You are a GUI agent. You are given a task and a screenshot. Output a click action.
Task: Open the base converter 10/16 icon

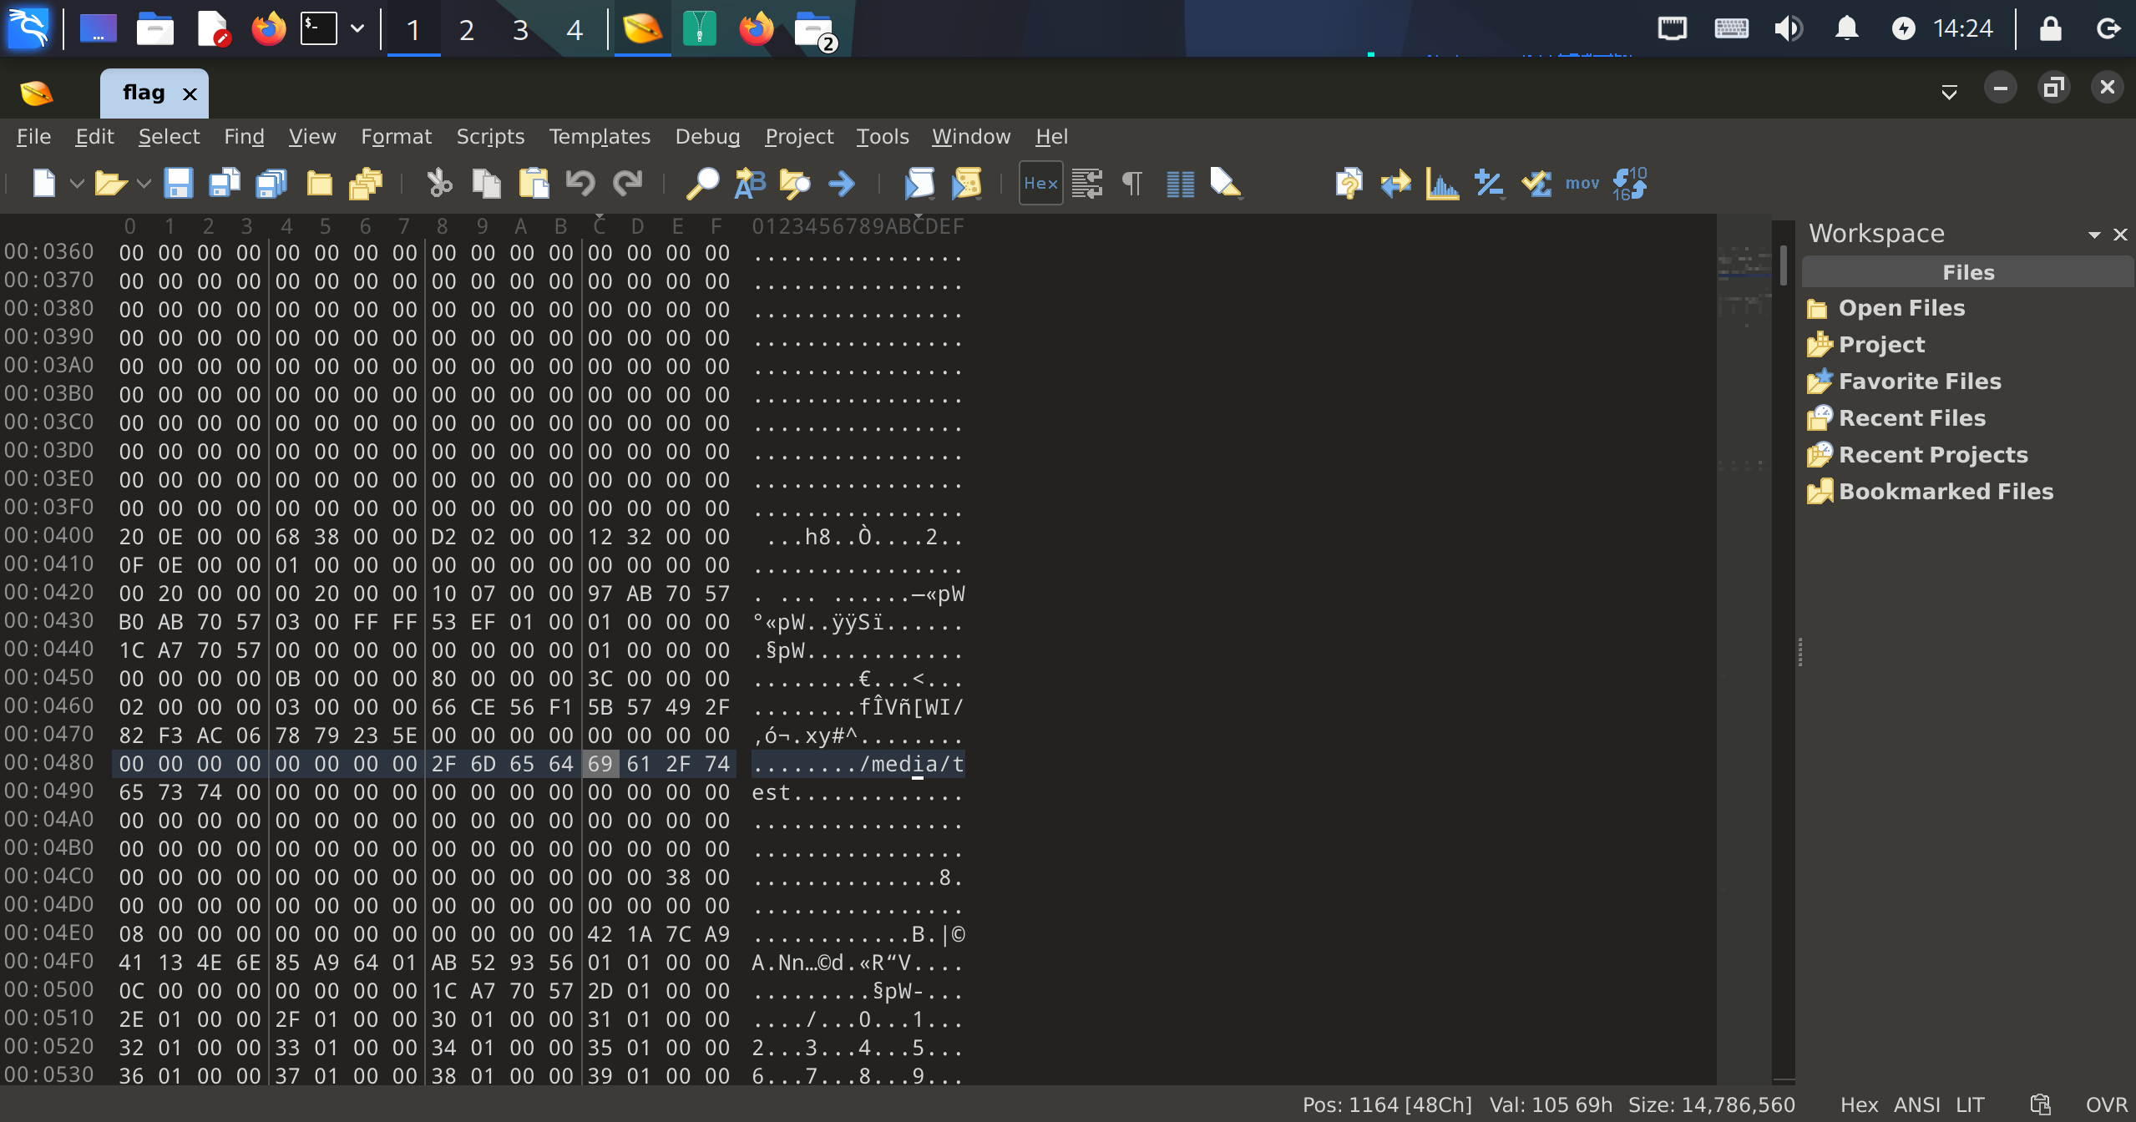pyautogui.click(x=1629, y=183)
